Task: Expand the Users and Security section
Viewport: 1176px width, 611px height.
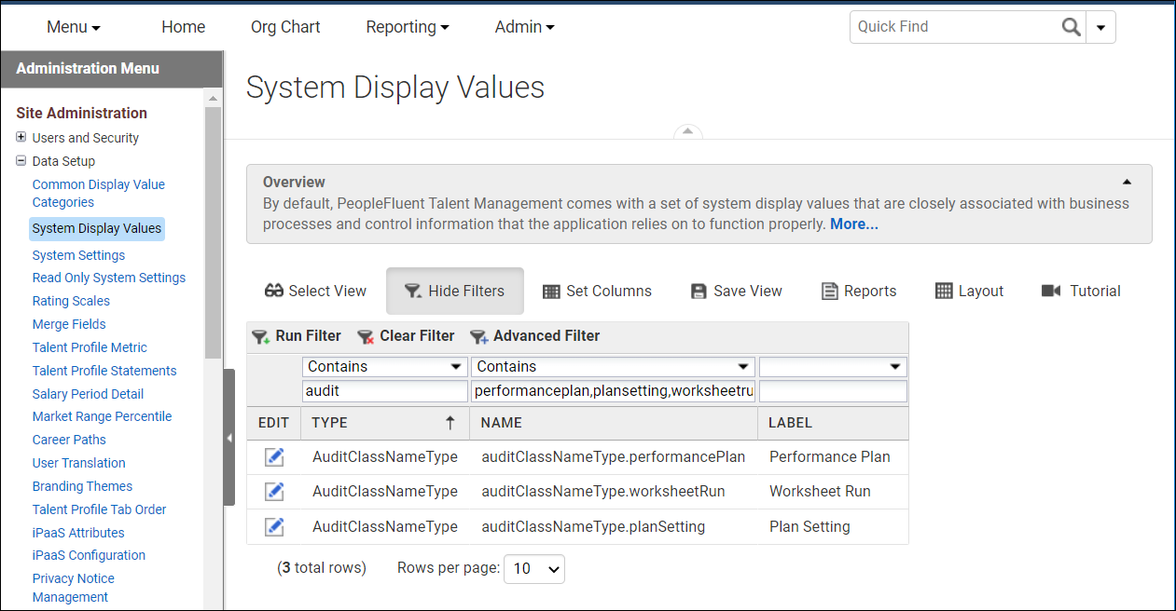Action: (21, 137)
